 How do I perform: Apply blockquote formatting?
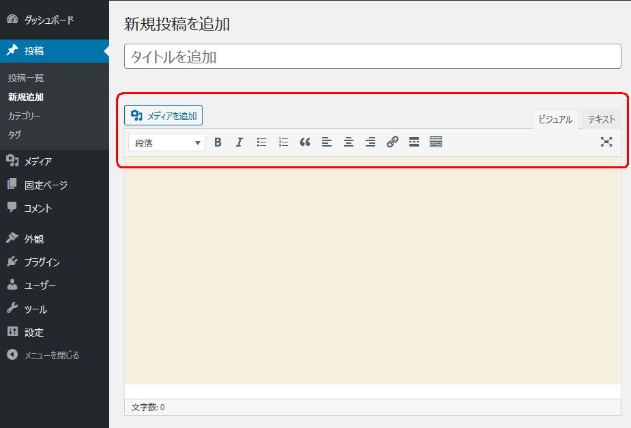coord(305,142)
